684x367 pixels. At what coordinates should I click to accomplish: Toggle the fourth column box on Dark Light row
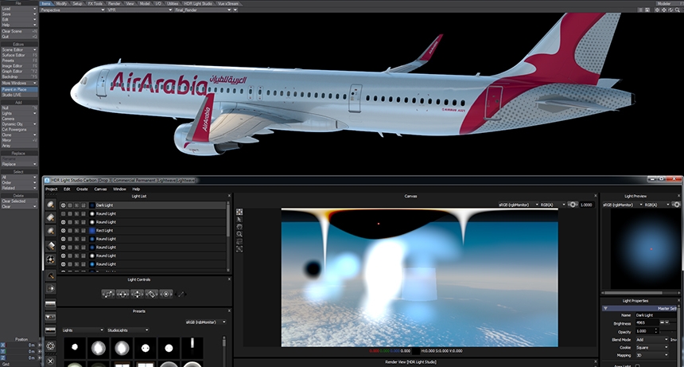point(84,205)
